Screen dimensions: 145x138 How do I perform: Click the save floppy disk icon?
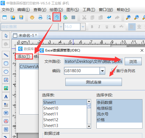coord(21,17)
